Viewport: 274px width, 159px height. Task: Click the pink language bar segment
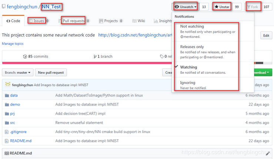(x=87, y=63)
